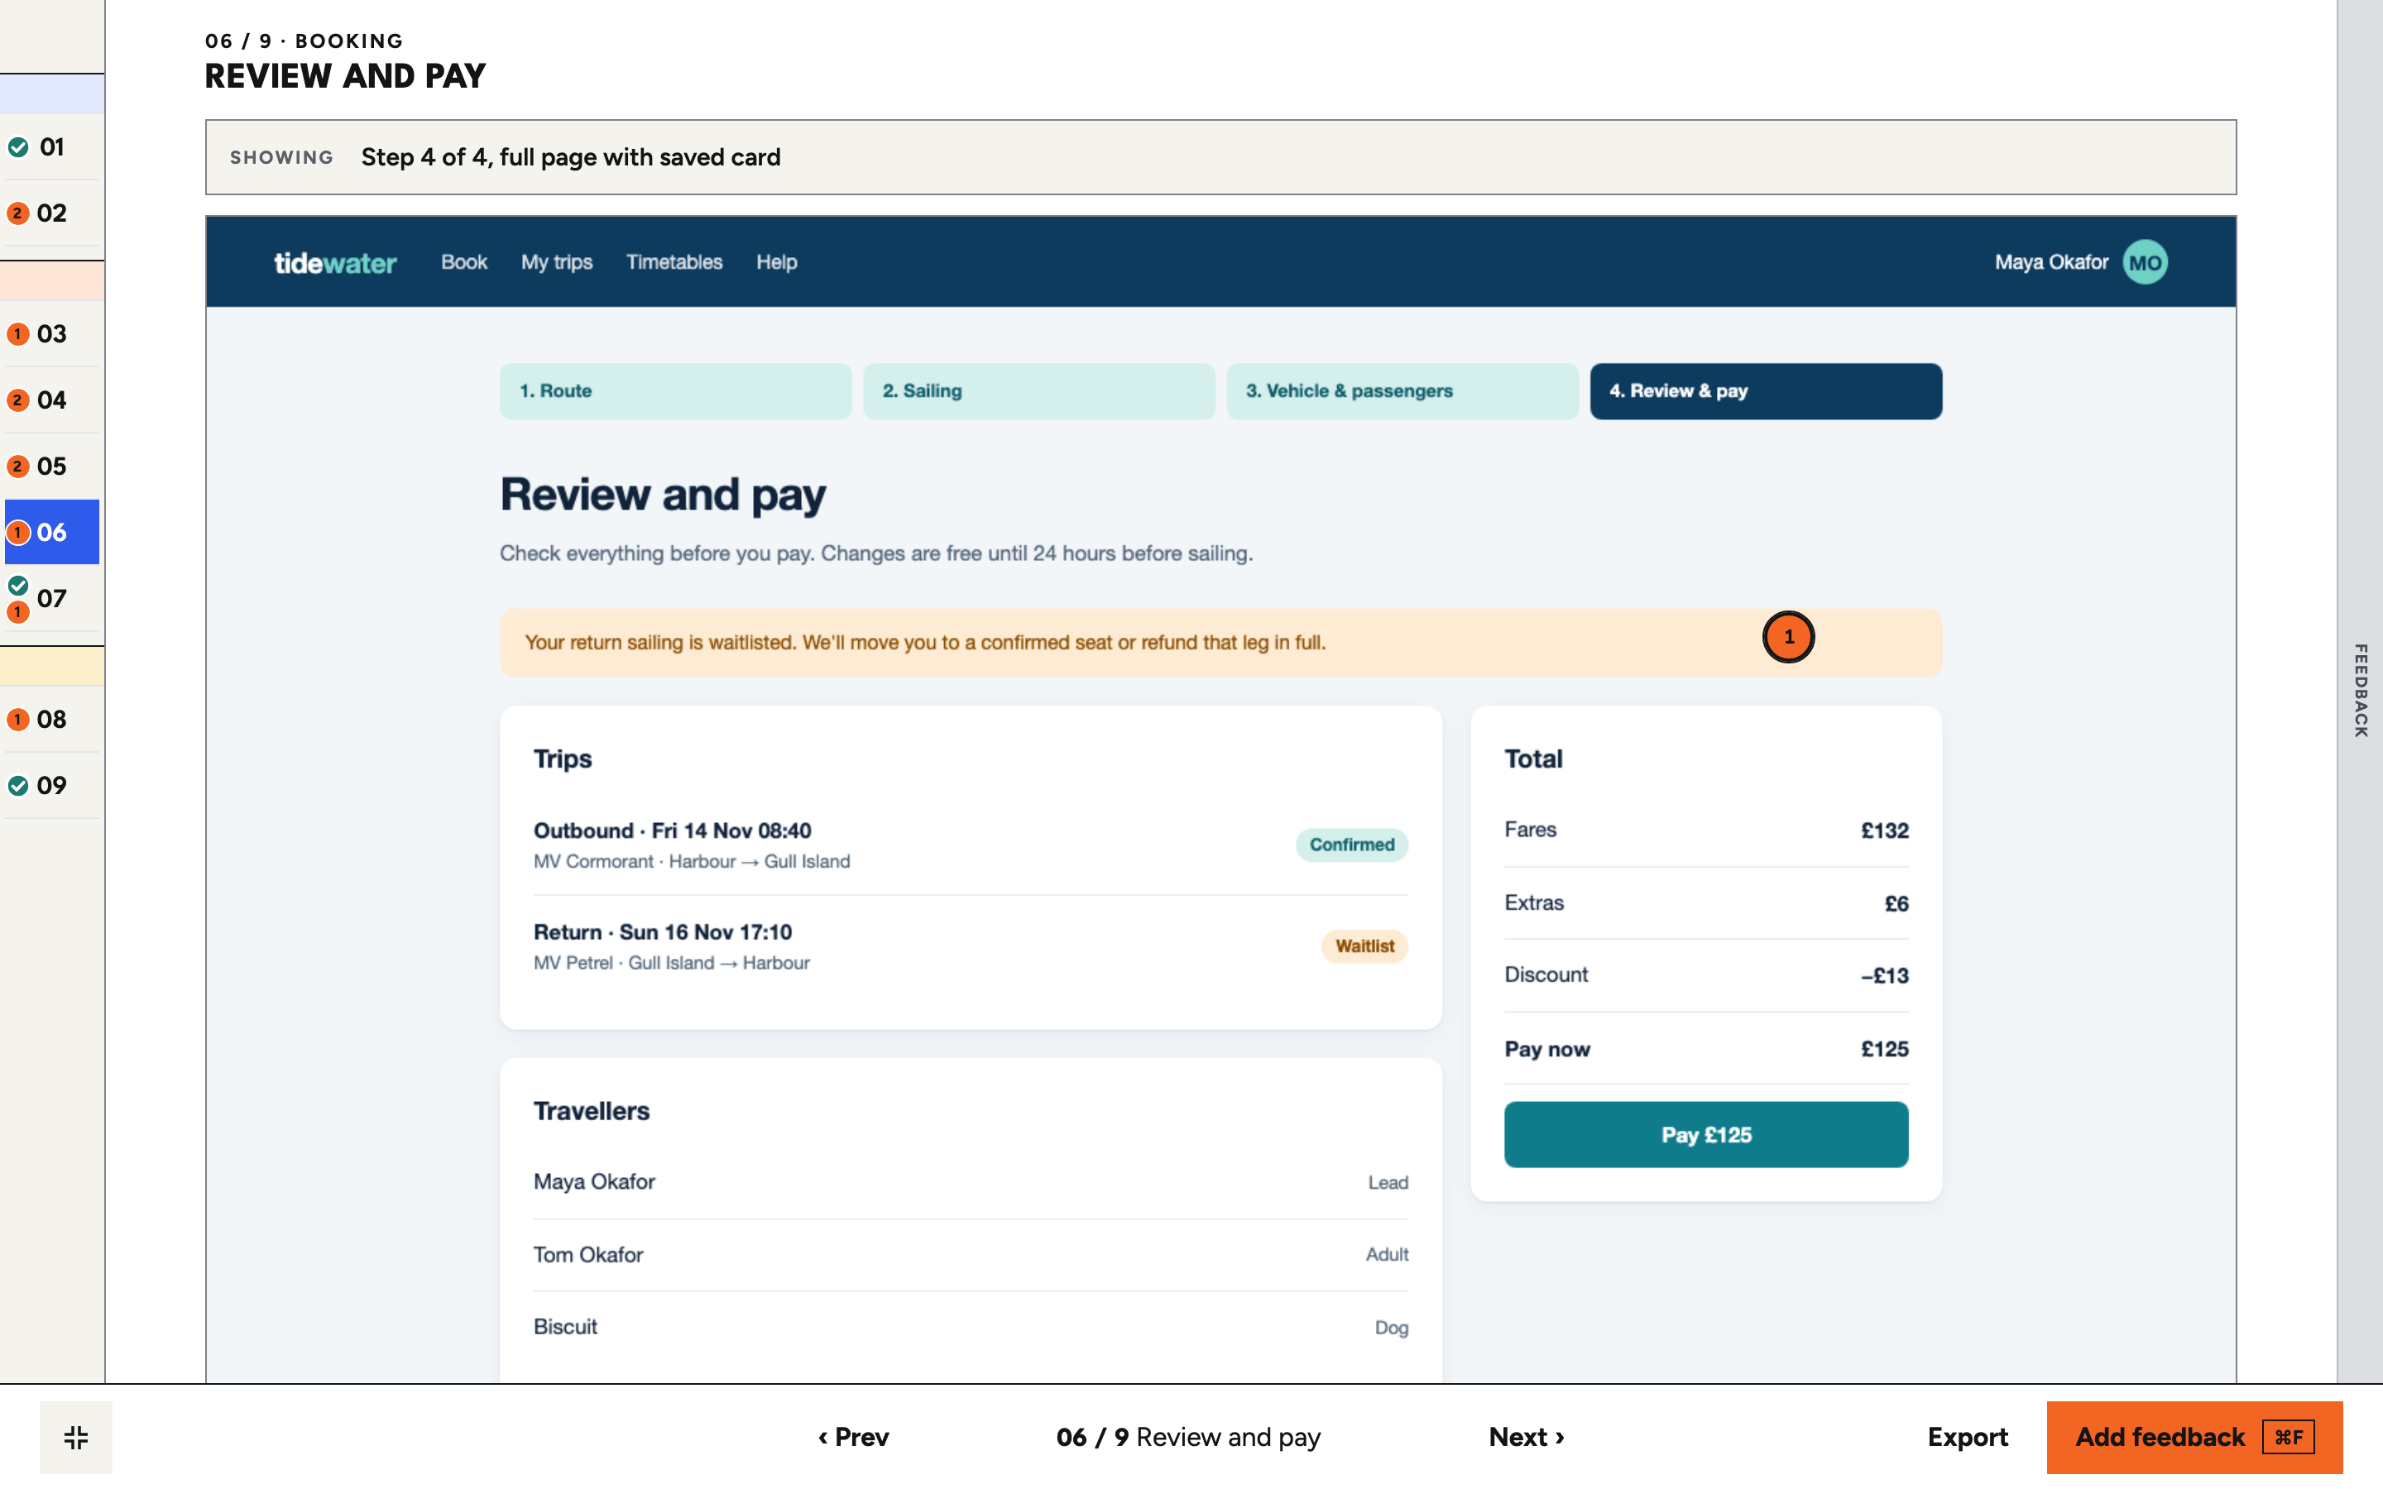The image size is (2383, 1489).
Task: Click the Confirmed status badge
Action: [x=1351, y=845]
